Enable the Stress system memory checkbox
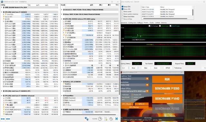The width and height of the screenshot is (206, 122). pyautogui.click(x=122, y=14)
